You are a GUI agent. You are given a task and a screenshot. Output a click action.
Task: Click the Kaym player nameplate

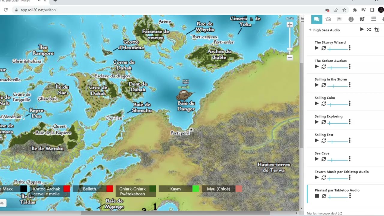[x=175, y=189]
